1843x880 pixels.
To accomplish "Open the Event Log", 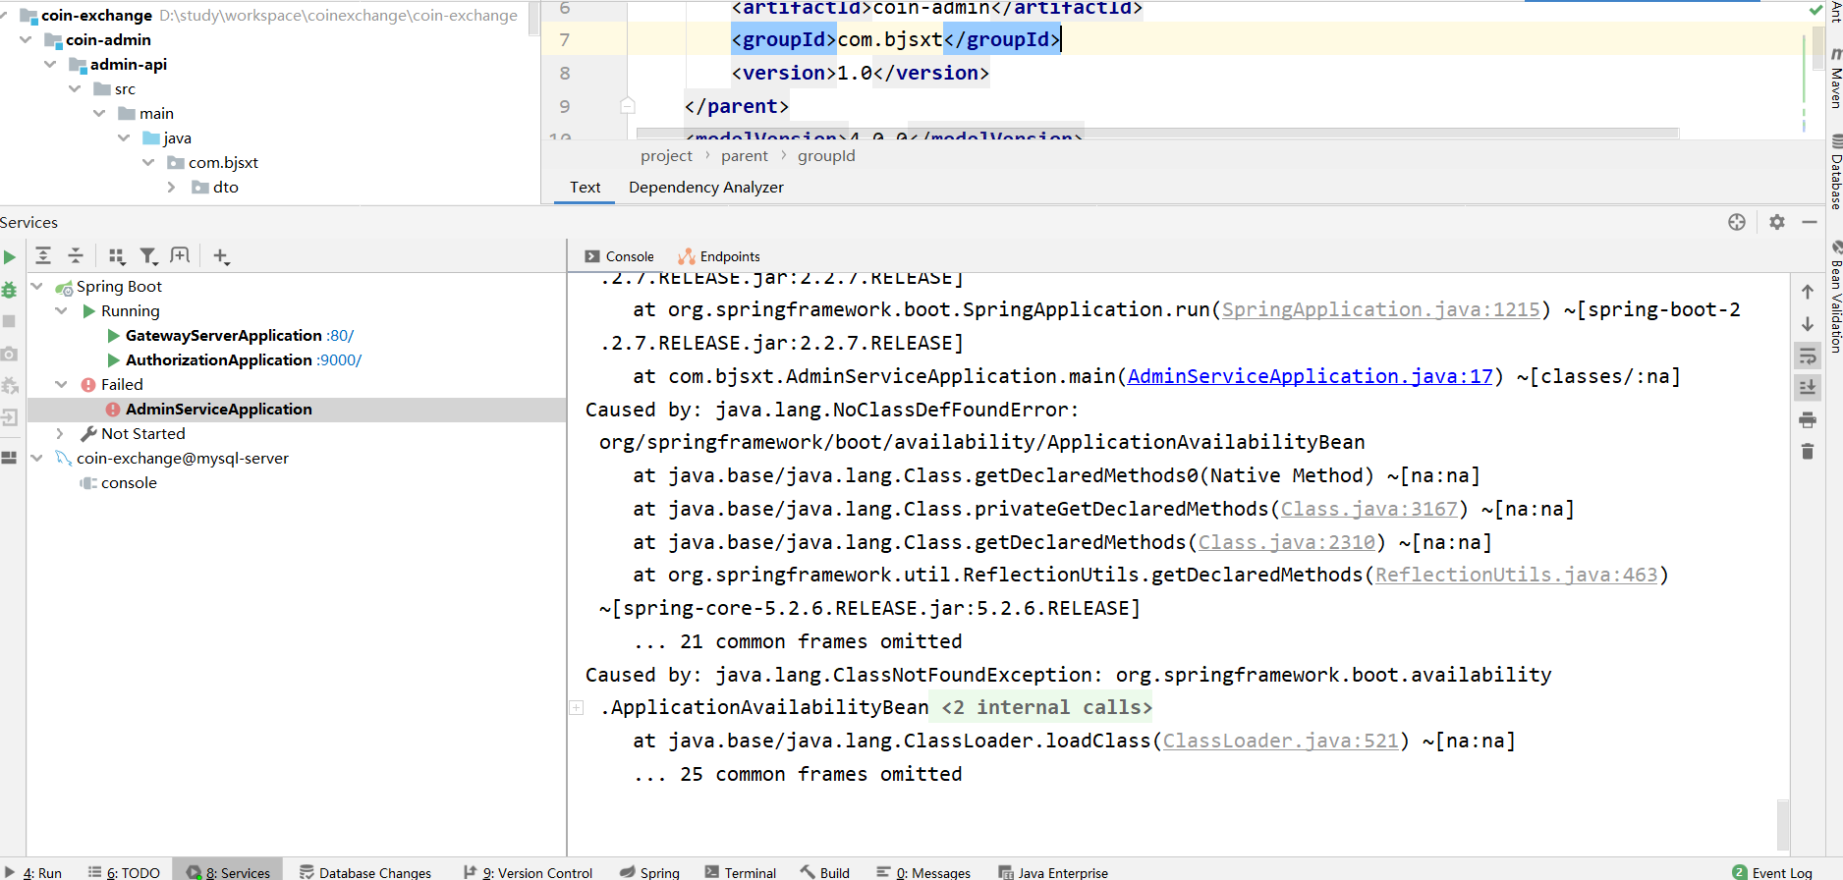I will tap(1772, 872).
